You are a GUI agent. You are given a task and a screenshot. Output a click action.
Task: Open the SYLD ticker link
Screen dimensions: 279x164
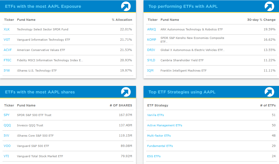(151, 60)
